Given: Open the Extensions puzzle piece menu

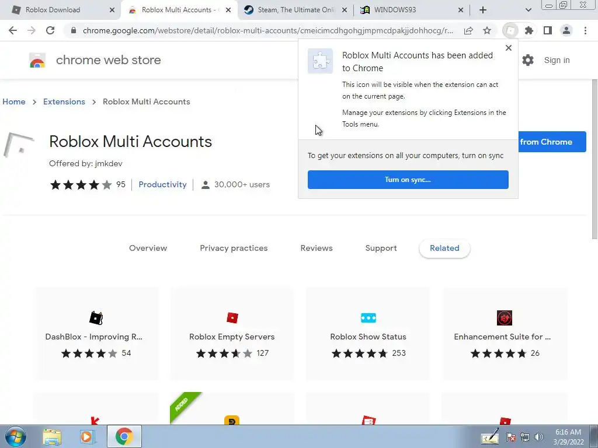Looking at the screenshot, I should (529, 30).
